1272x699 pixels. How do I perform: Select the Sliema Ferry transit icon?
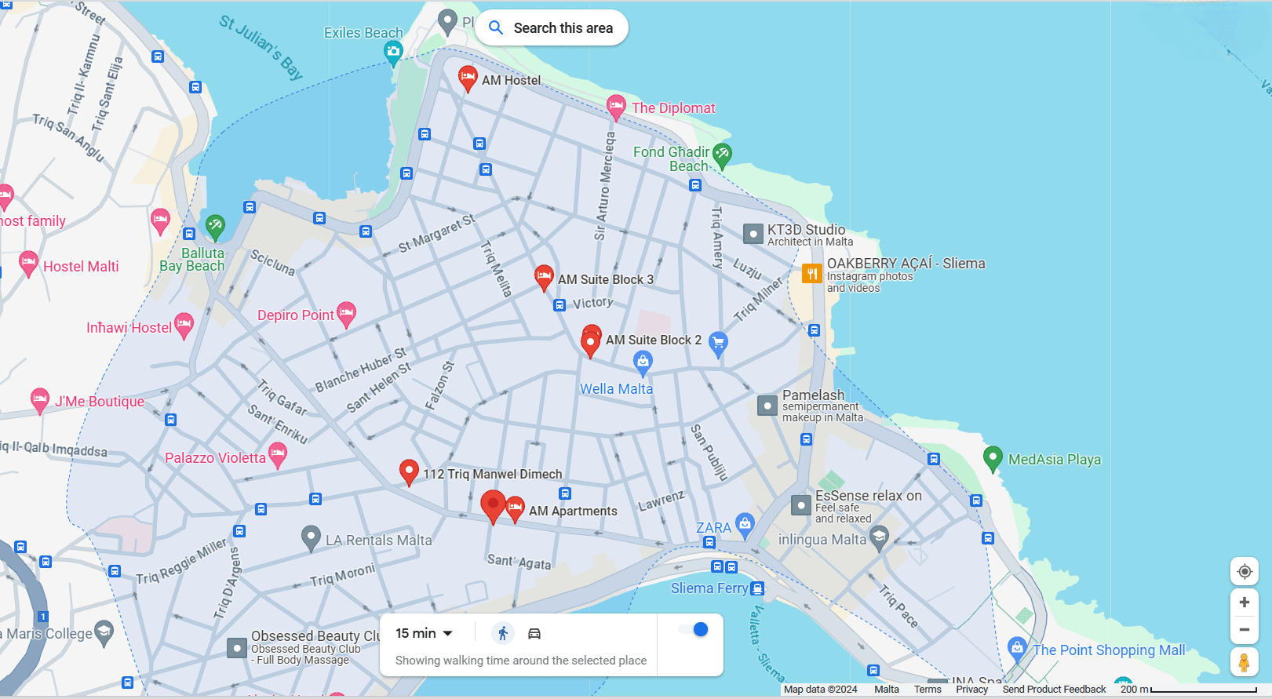(757, 588)
